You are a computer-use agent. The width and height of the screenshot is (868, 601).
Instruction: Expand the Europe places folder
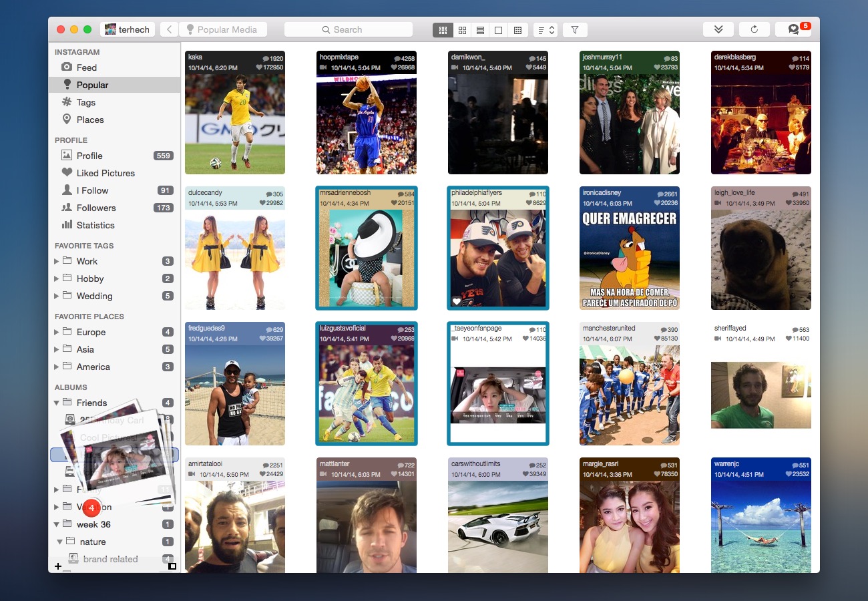pos(57,332)
